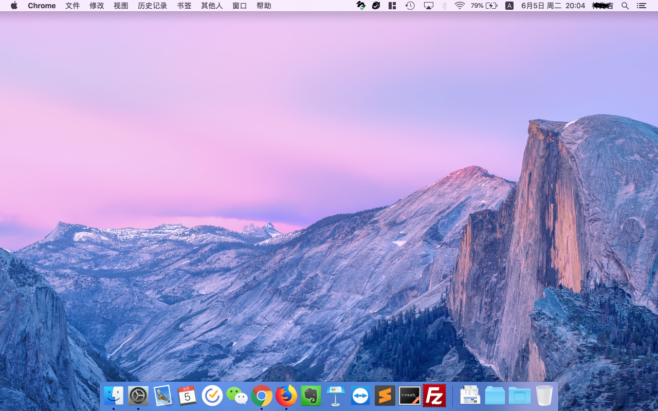Open the Calendar app in the Dock
This screenshot has width=658, height=411.
point(187,396)
